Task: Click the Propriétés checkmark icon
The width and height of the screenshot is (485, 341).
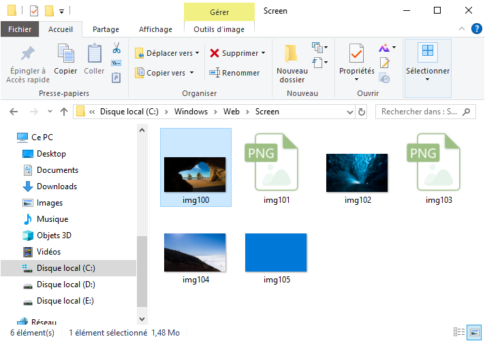Action: tap(356, 53)
